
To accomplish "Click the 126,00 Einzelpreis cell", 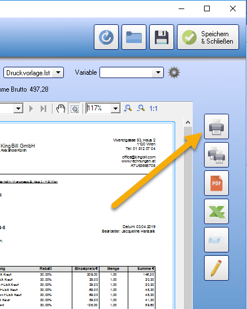I will 93,305.
